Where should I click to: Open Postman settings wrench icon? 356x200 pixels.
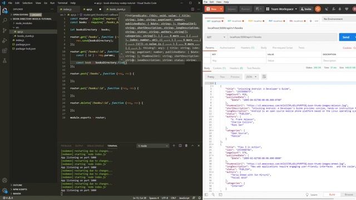334,9
